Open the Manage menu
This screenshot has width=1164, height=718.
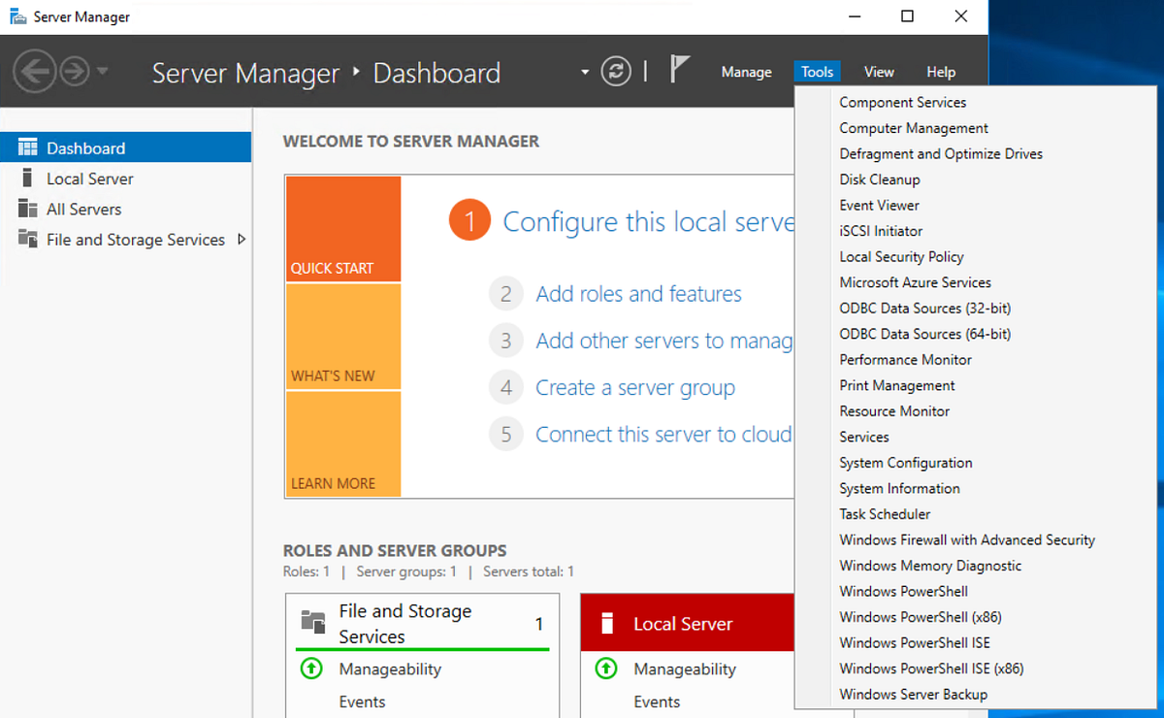click(x=747, y=72)
